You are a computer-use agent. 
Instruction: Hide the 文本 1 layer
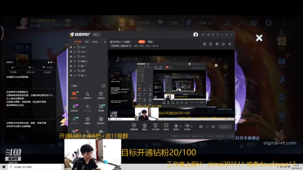[x=71, y=56]
